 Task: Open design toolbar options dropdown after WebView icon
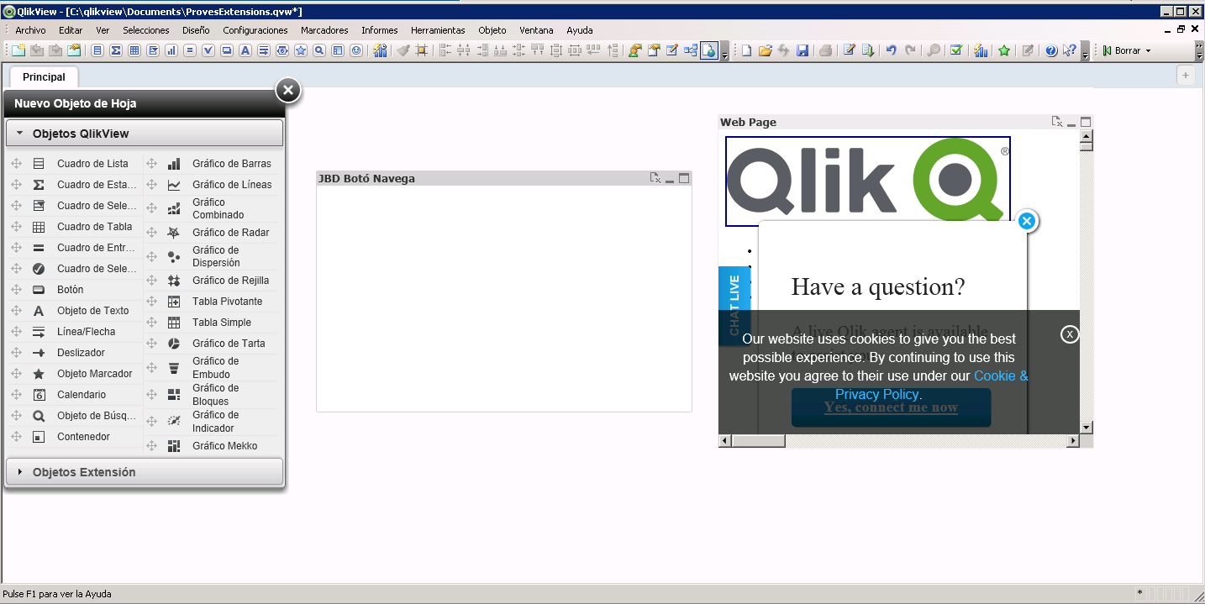(x=724, y=53)
